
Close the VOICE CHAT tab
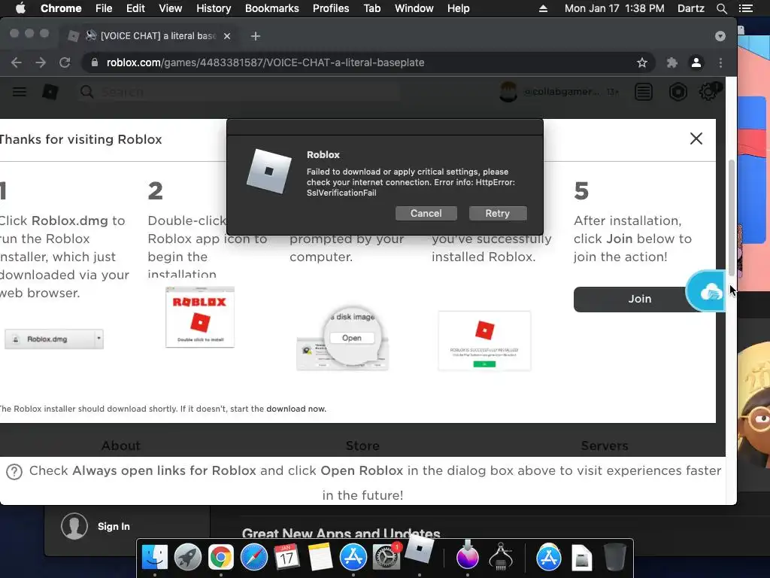[227, 36]
